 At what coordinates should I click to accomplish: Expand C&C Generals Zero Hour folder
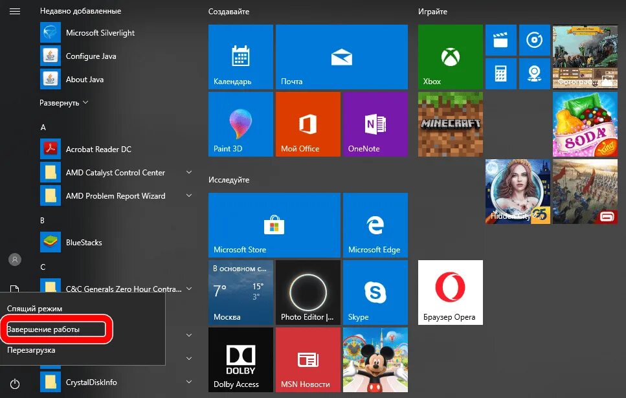click(x=189, y=288)
